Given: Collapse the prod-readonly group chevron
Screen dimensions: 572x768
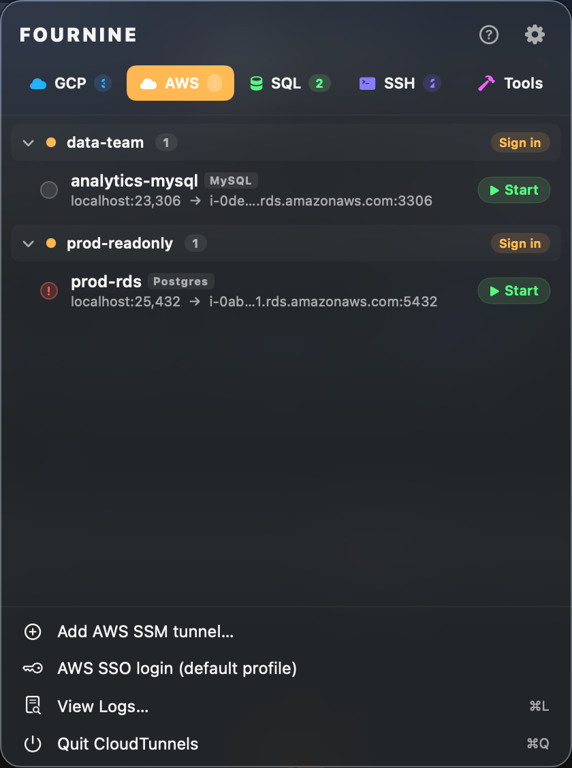Looking at the screenshot, I should [x=27, y=243].
